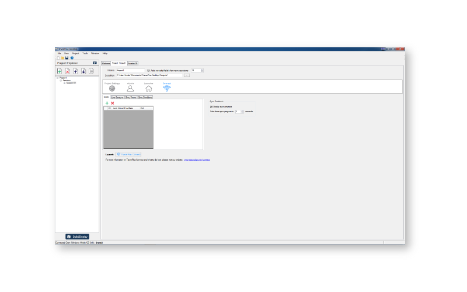Viewport: 467px width, 292px height.
Task: Click the Open folder toolbar icon
Action: click(62, 58)
